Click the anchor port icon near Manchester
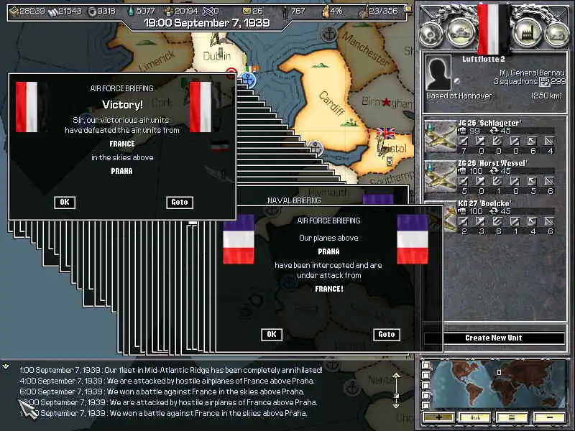The height and width of the screenshot is (431, 575). (x=329, y=34)
